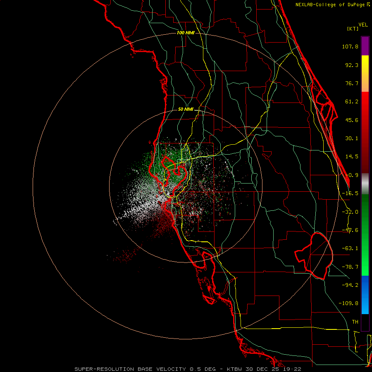
Task: Click the -109.8 legend value
Action: (348, 303)
